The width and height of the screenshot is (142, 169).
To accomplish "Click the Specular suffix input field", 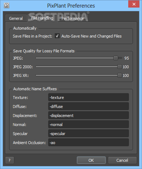I will click(88, 133).
